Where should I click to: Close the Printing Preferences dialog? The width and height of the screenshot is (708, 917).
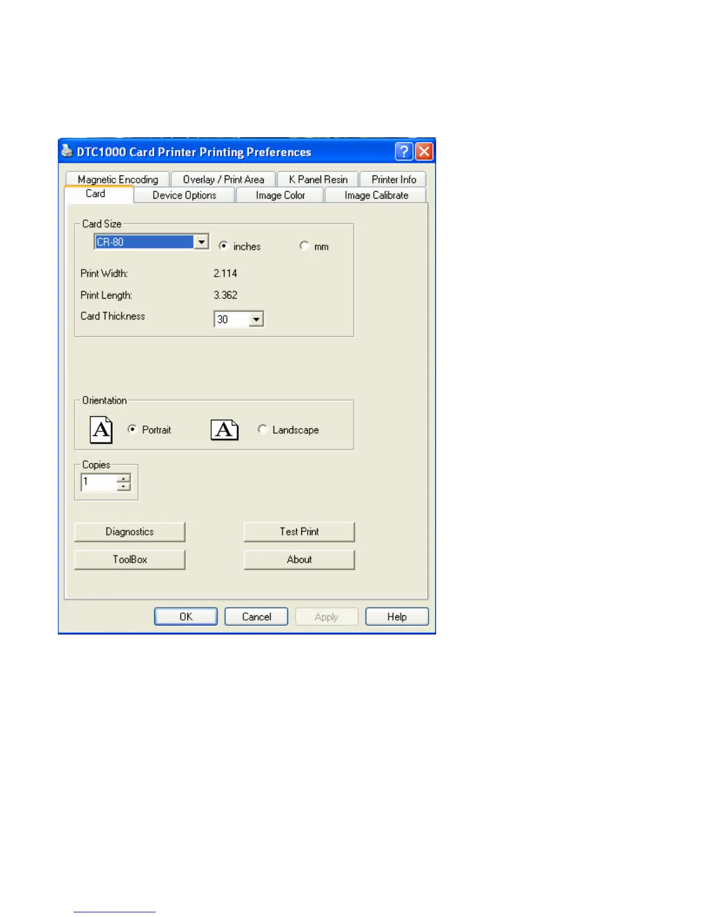pyautogui.click(x=424, y=152)
